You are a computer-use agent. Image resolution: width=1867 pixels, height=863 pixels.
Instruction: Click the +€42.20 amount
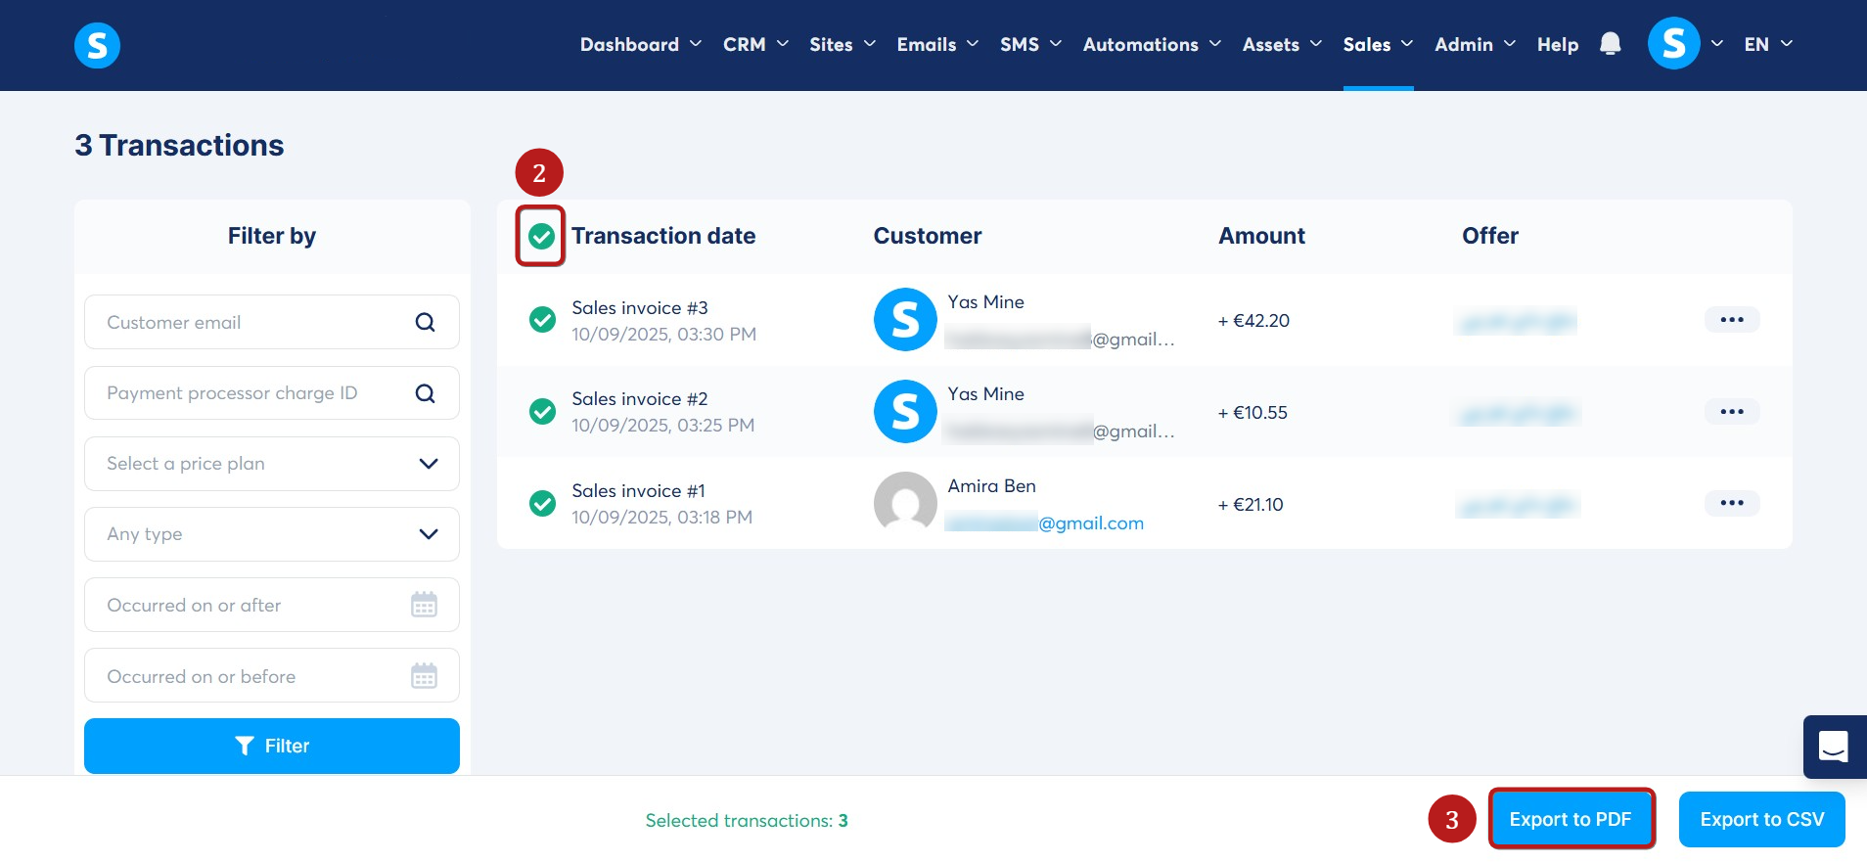[1253, 320]
